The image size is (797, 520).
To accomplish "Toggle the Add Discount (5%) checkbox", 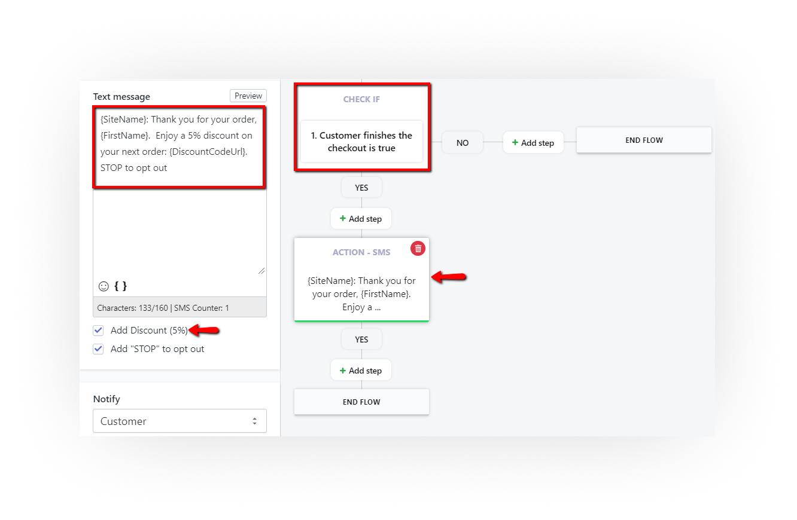I will (x=99, y=330).
